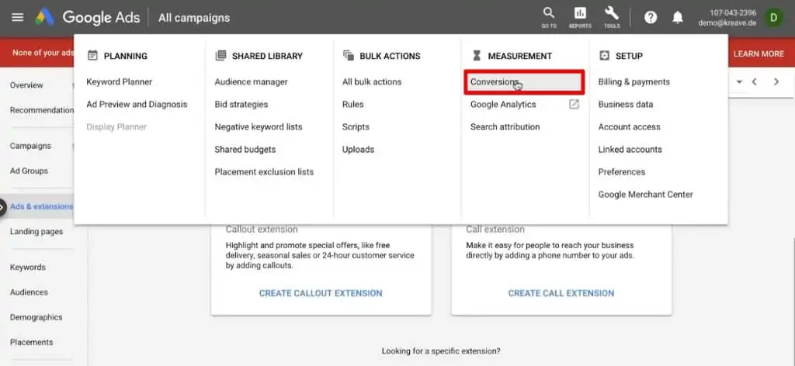Open Billing & payments
Screen dimensions: 795x366
(x=634, y=82)
